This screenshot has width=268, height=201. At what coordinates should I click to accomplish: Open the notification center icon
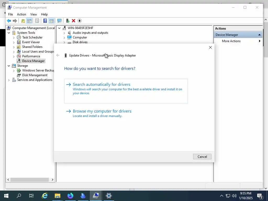[x=260, y=196]
